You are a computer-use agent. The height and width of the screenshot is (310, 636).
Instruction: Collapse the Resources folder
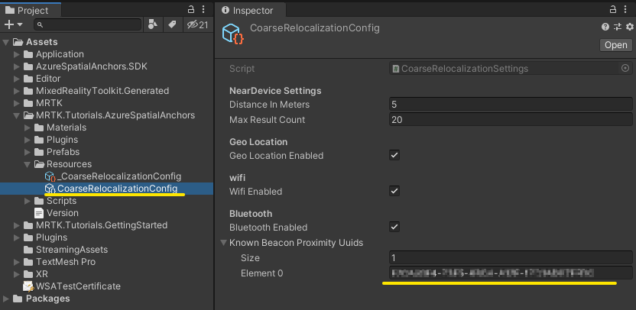click(x=28, y=164)
